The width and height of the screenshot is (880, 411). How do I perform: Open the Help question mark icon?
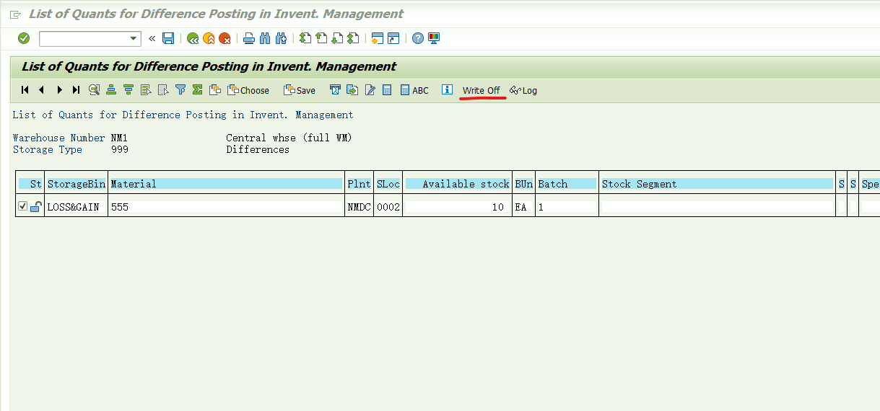418,38
